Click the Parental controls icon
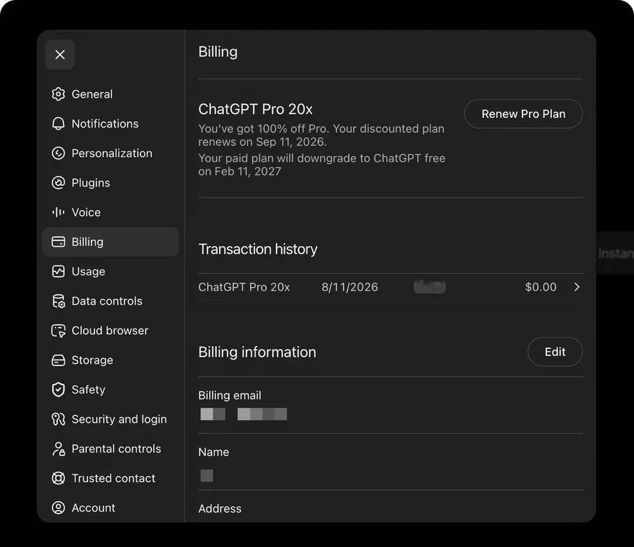The image size is (634, 547). pos(58,449)
